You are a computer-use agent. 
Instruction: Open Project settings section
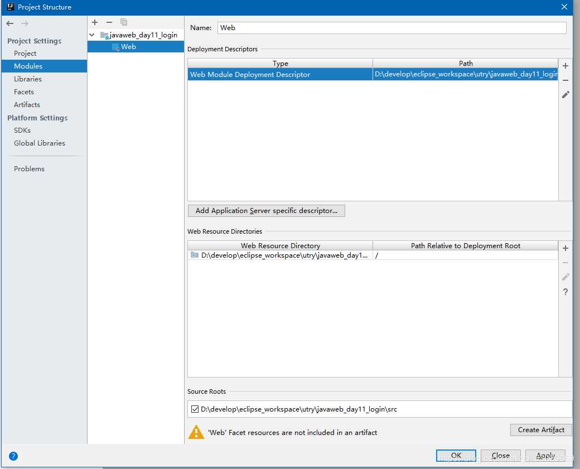click(x=25, y=54)
